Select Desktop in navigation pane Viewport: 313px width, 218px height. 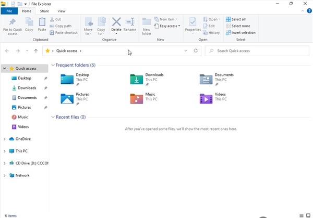25,78
